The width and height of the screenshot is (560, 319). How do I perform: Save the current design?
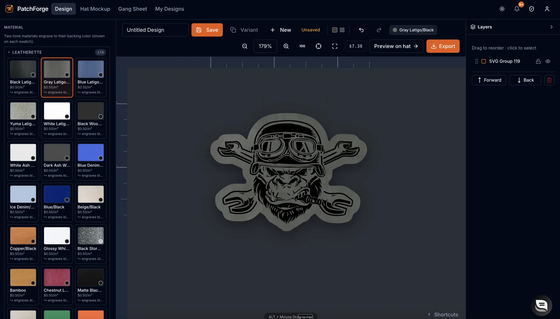point(207,30)
